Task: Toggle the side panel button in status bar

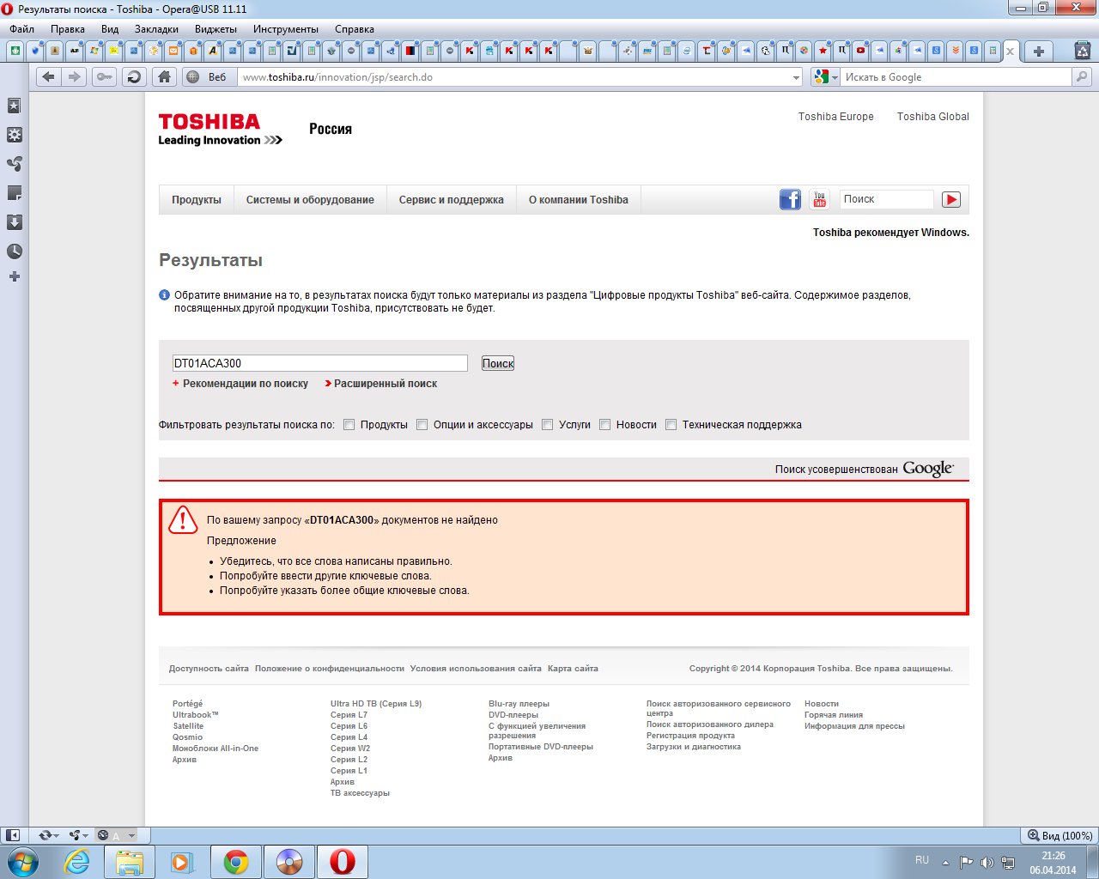Action: click(13, 835)
